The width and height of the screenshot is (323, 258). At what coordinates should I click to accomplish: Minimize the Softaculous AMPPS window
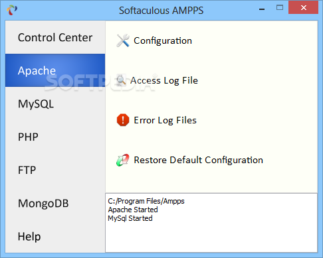pos(262,9)
